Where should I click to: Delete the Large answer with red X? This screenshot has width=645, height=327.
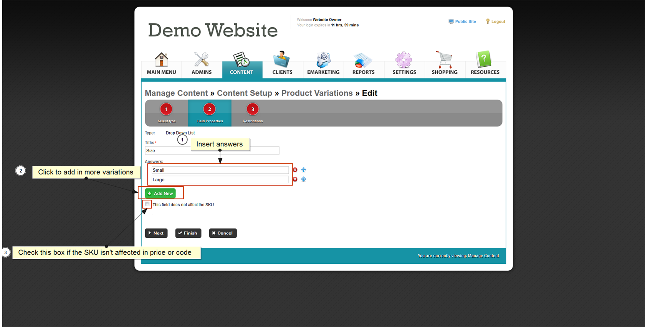point(295,179)
